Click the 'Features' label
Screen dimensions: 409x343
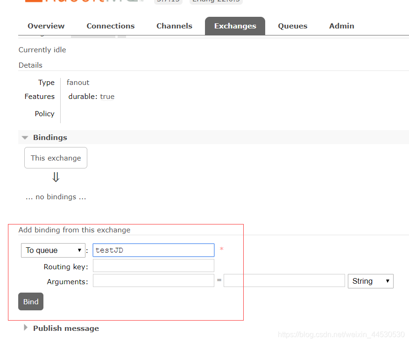[40, 97]
